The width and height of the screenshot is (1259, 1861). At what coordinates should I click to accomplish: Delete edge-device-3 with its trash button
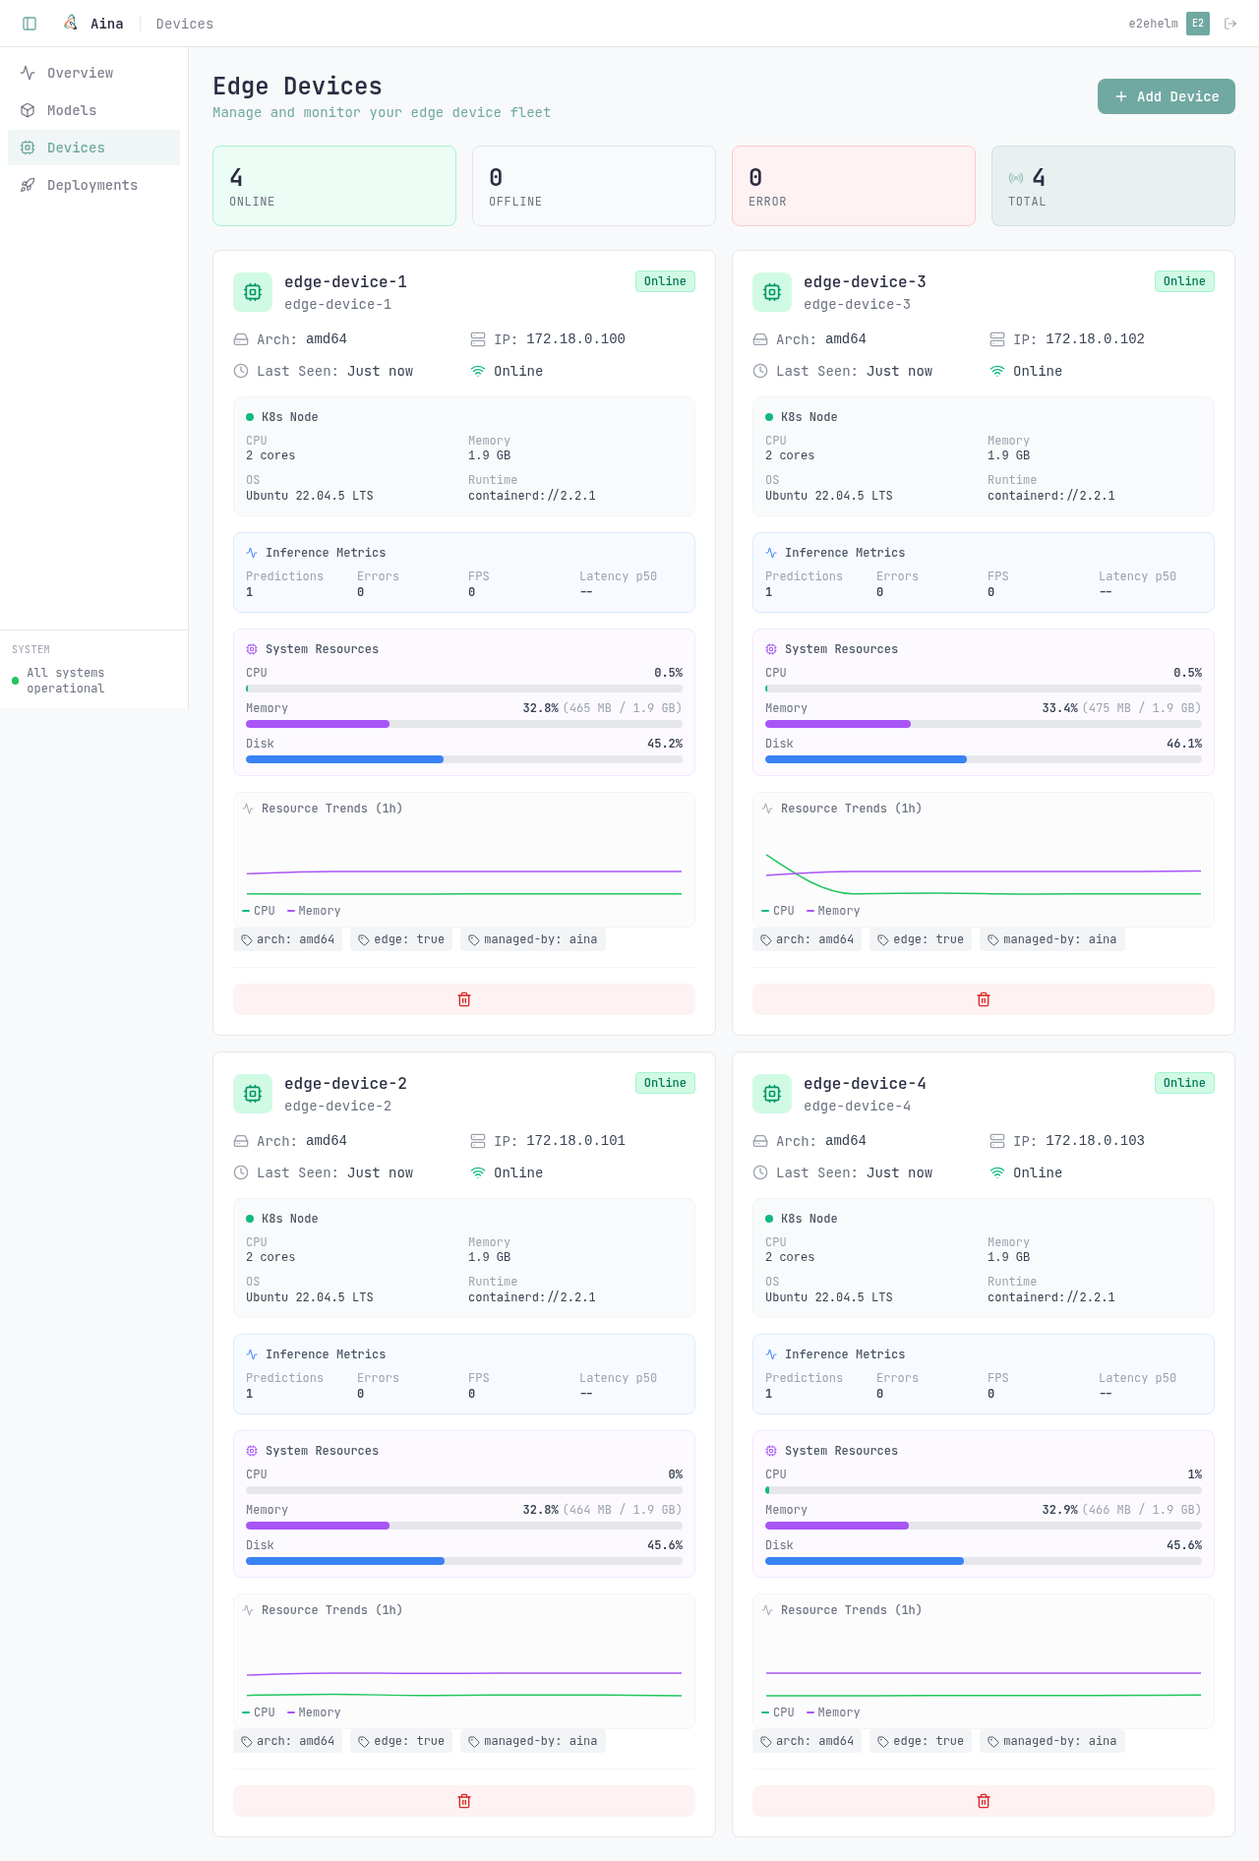[984, 999]
